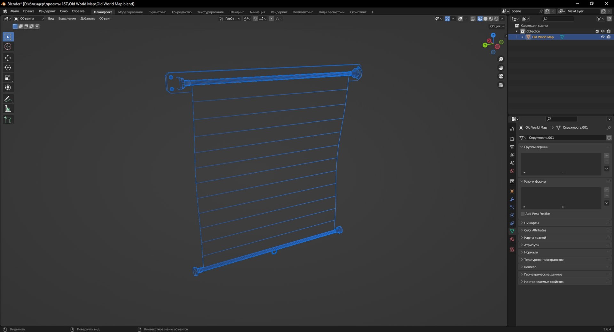Choose the Move tool

pos(8,58)
